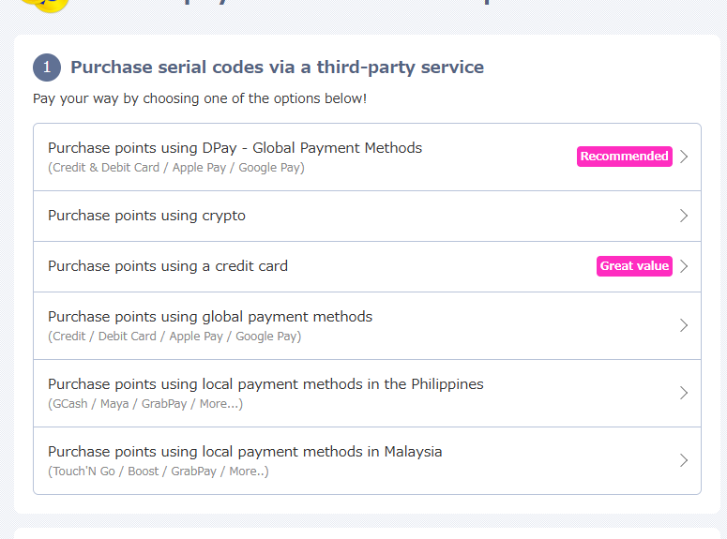This screenshot has height=539, width=727.
Task: Click the GCash / Maya / GrabPay subtitle
Action: tap(145, 404)
